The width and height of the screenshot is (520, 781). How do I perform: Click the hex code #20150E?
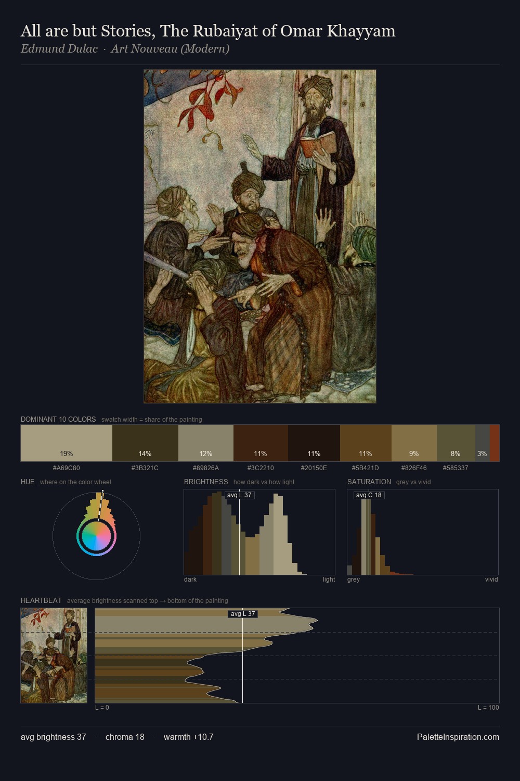314,468
